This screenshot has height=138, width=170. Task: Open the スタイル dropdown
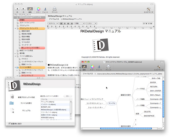click(53, 23)
